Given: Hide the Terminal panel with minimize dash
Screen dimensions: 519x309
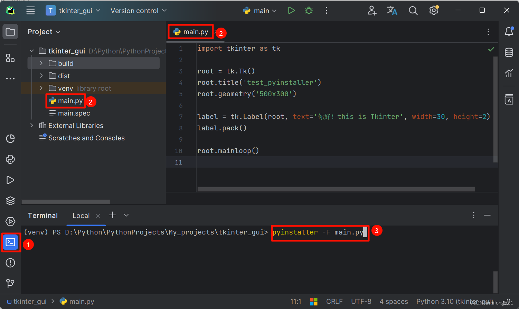Looking at the screenshot, I should pos(487,215).
